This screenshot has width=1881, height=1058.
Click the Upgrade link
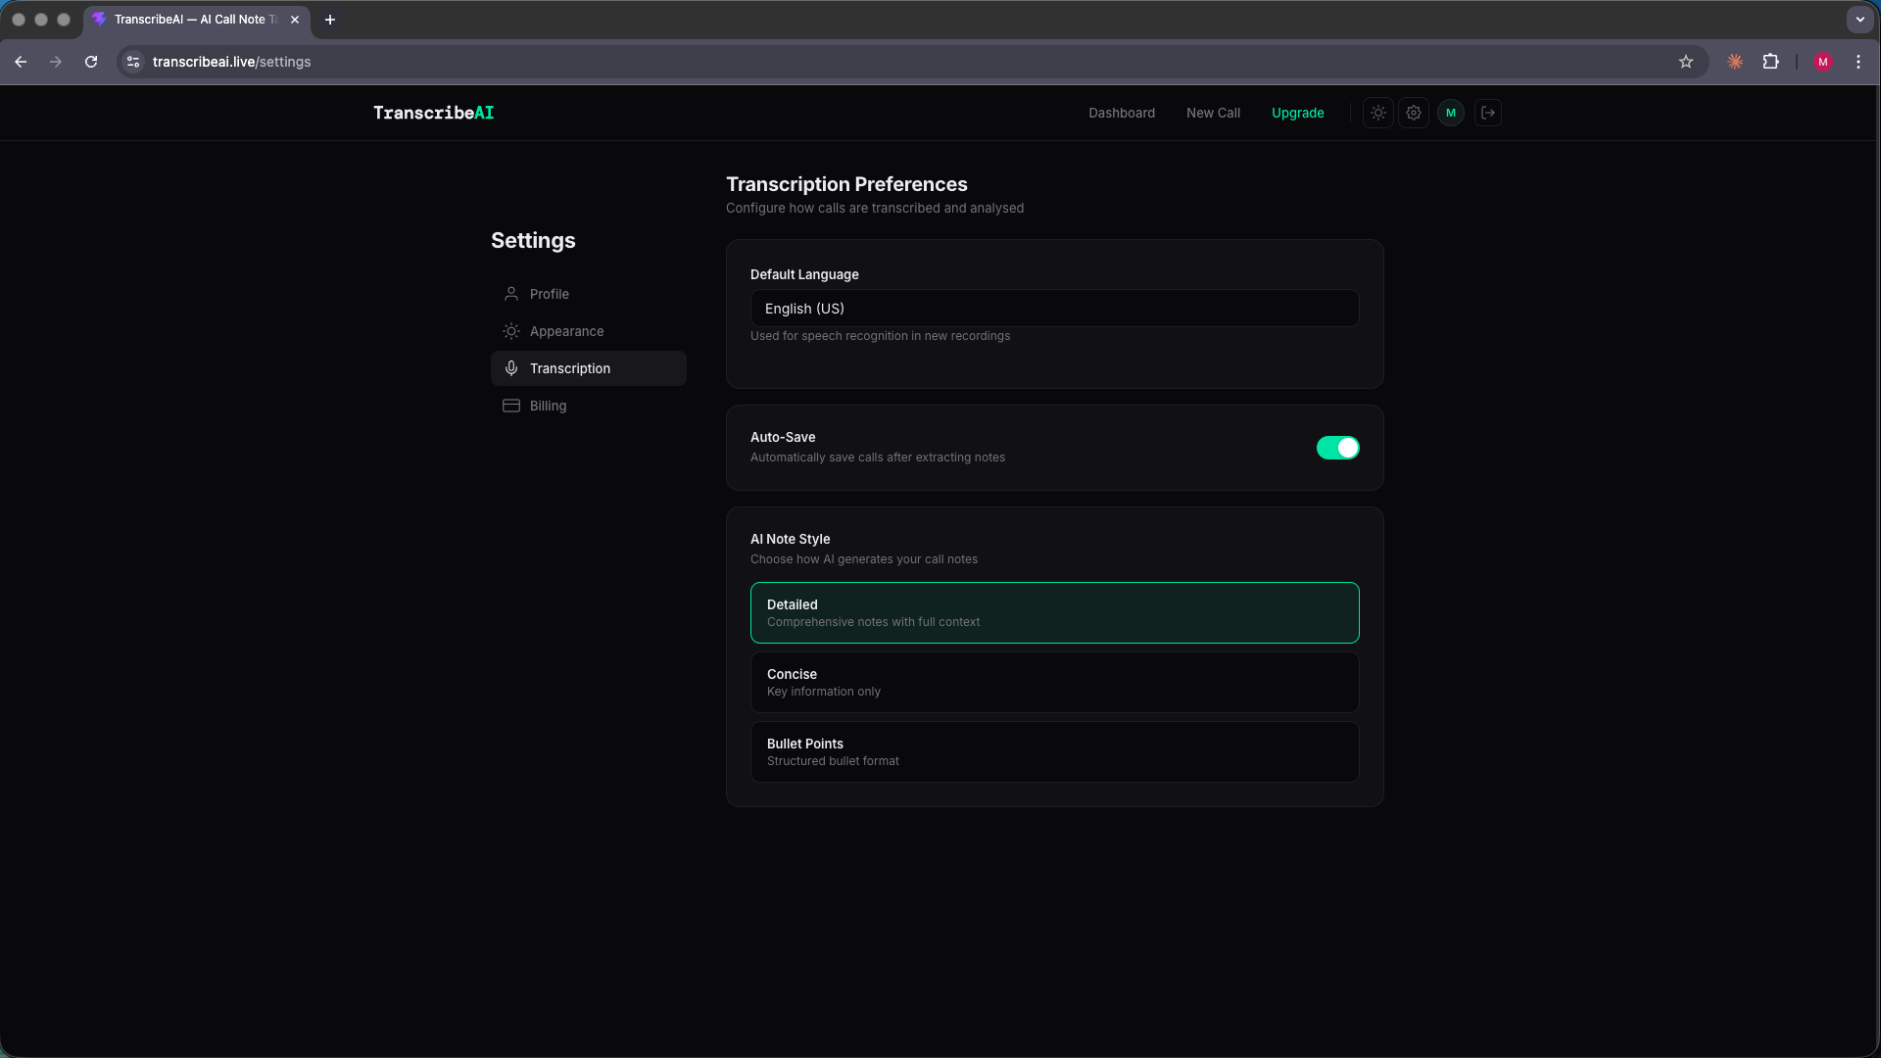click(x=1297, y=113)
